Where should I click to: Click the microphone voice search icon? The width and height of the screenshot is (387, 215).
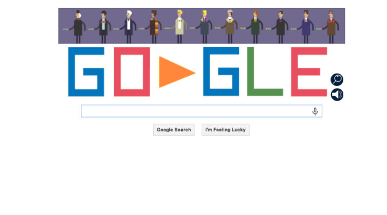click(x=315, y=111)
